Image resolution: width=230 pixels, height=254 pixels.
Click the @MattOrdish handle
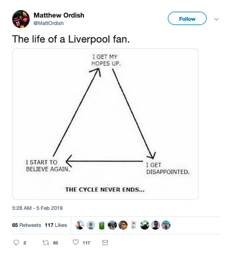point(49,23)
